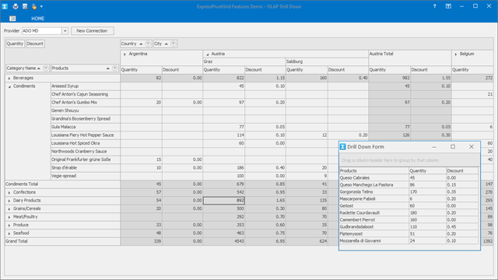Click the Country field filter icon
Screen dimensions: 498x280
(148, 44)
